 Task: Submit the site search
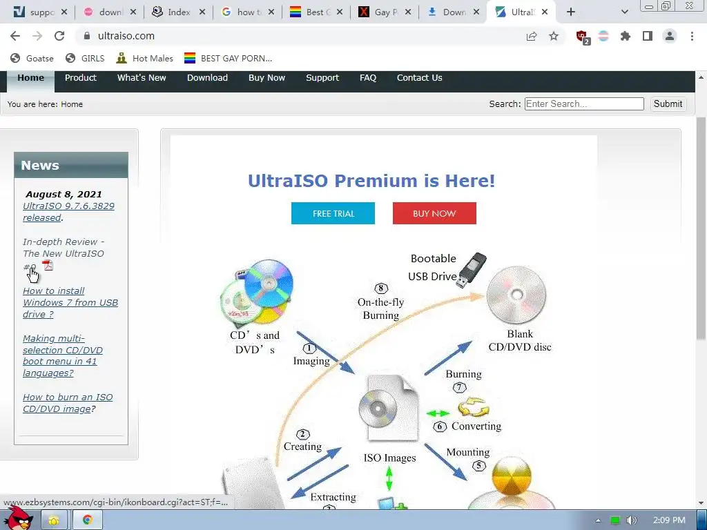pyautogui.click(x=668, y=104)
